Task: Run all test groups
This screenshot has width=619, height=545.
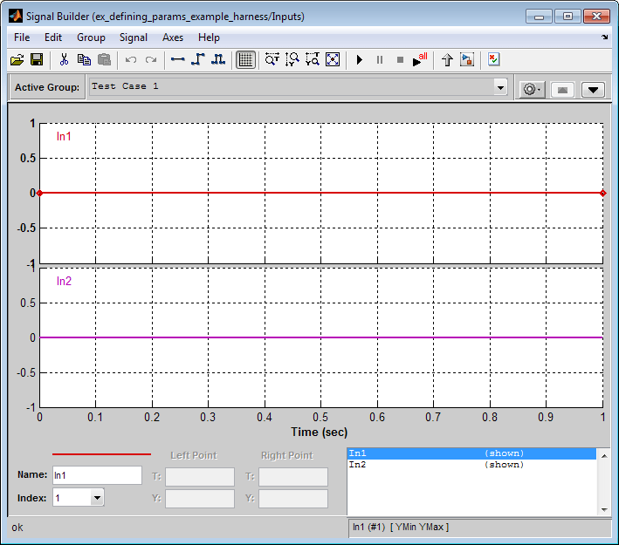Action: pos(420,60)
